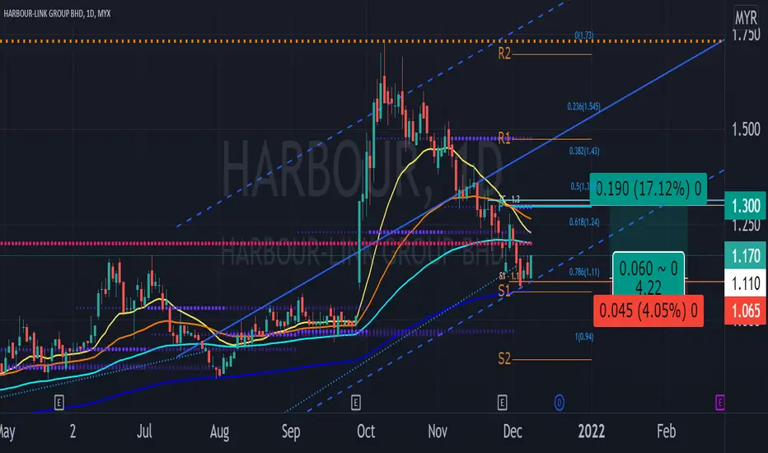Click the orange S1 pivot label
Viewport: 768px width, 453px height.
pyautogui.click(x=504, y=291)
